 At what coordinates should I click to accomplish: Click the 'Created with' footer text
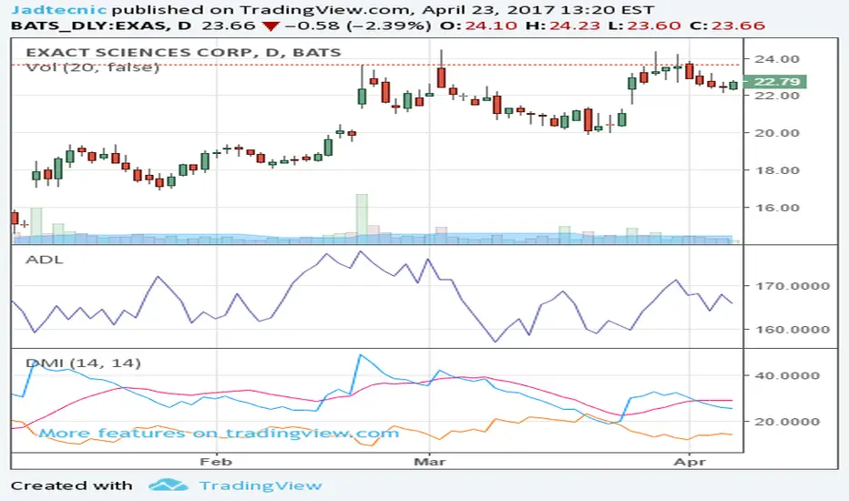pos(71,486)
